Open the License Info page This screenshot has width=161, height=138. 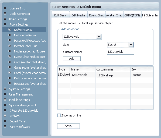[17, 8]
